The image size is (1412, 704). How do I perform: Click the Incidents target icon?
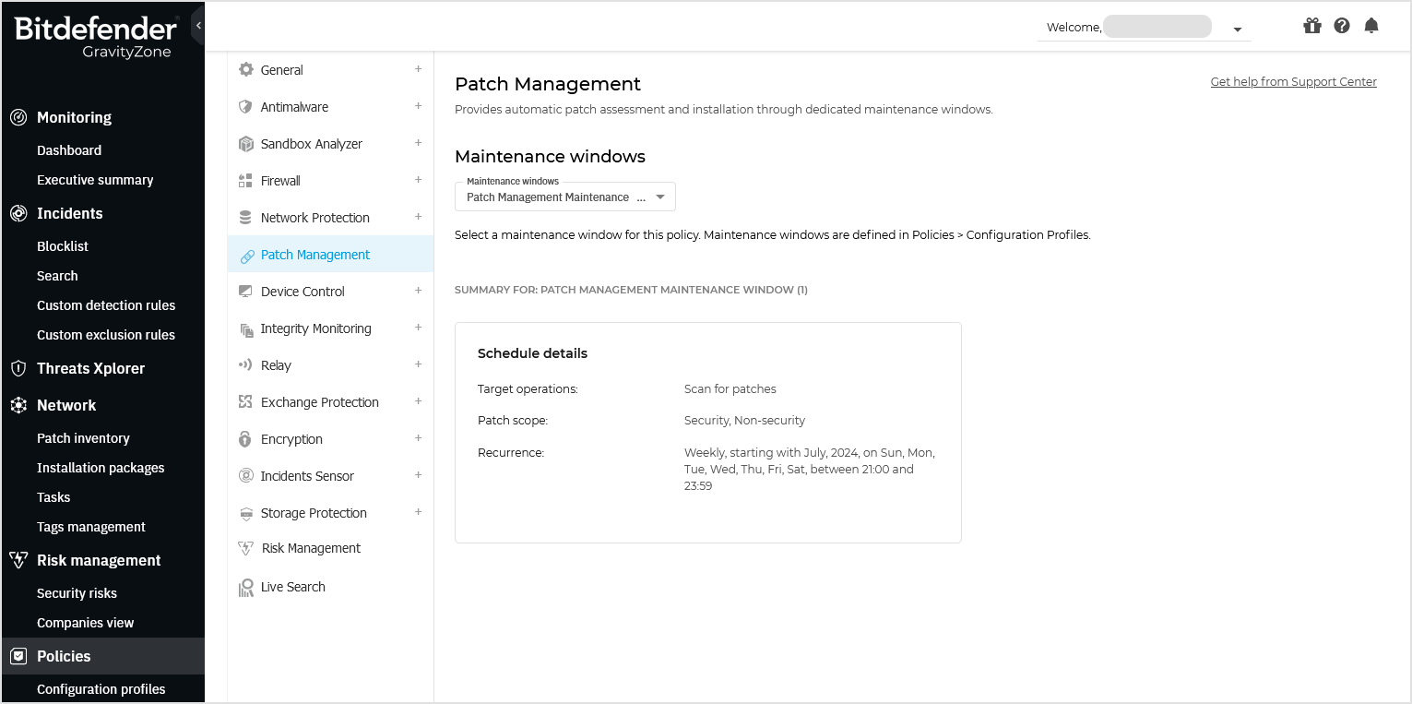click(x=18, y=213)
